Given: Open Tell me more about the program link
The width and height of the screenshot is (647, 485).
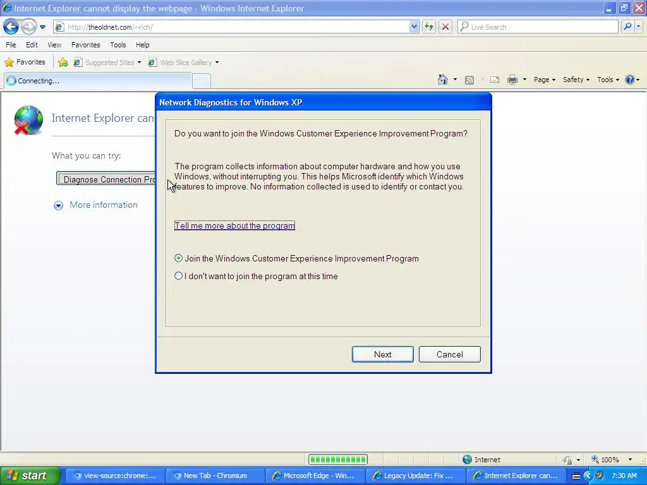Looking at the screenshot, I should 234,225.
